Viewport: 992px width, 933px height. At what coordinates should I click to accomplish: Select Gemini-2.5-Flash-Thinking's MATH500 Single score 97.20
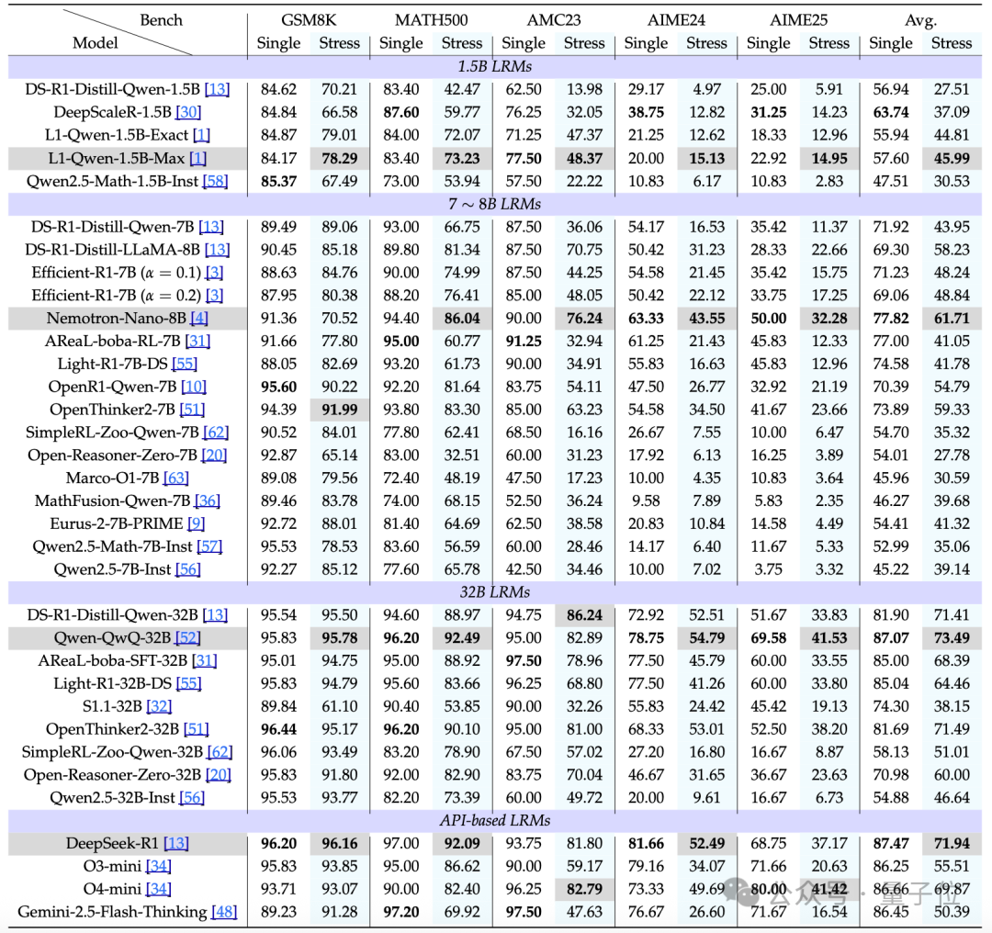[401, 912]
